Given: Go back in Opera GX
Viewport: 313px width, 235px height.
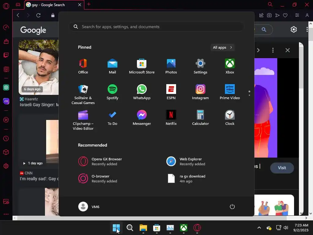Looking at the screenshot, I should (x=18, y=15).
